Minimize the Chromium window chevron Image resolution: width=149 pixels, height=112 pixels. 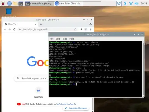coord(84,20)
